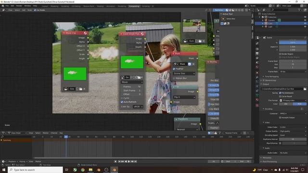Screen dimensions: 308x173
Task: Play the animation forward
Action: [x=129, y=161]
